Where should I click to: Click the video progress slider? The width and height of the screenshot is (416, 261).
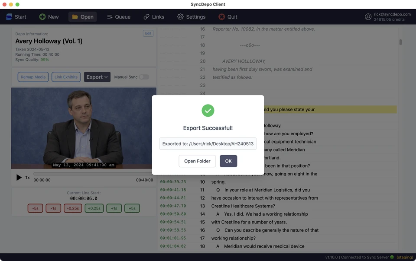click(x=93, y=174)
